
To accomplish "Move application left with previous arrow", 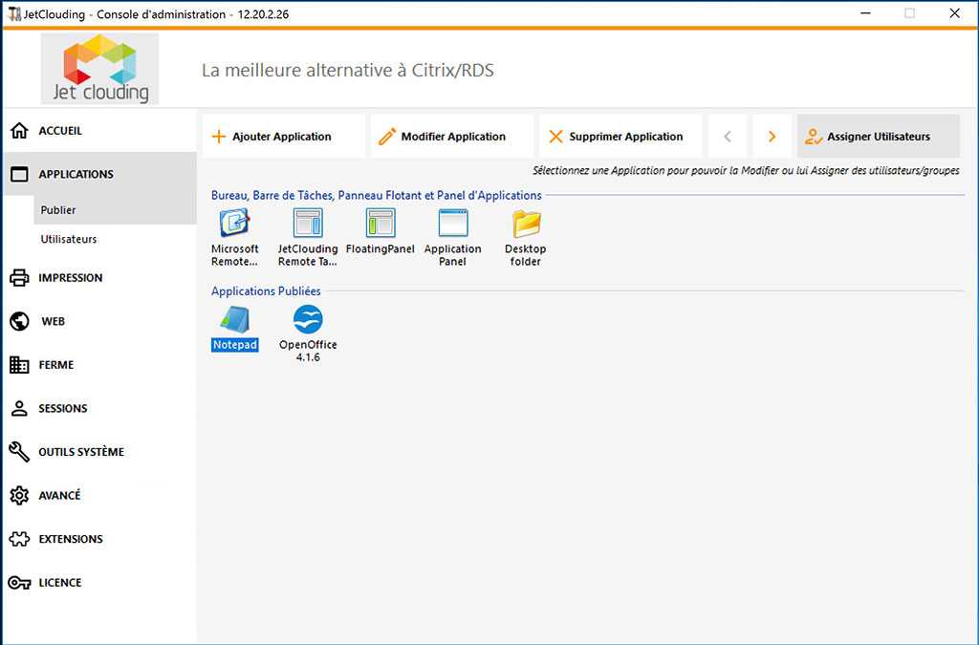I will pos(728,137).
